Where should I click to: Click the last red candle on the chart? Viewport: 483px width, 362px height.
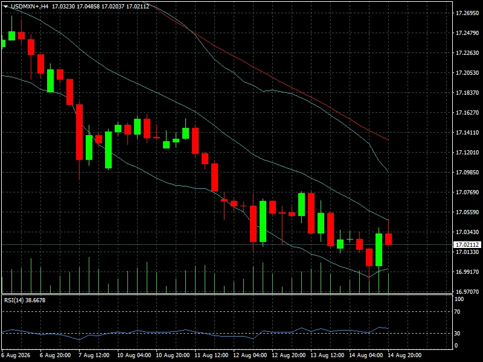388,239
